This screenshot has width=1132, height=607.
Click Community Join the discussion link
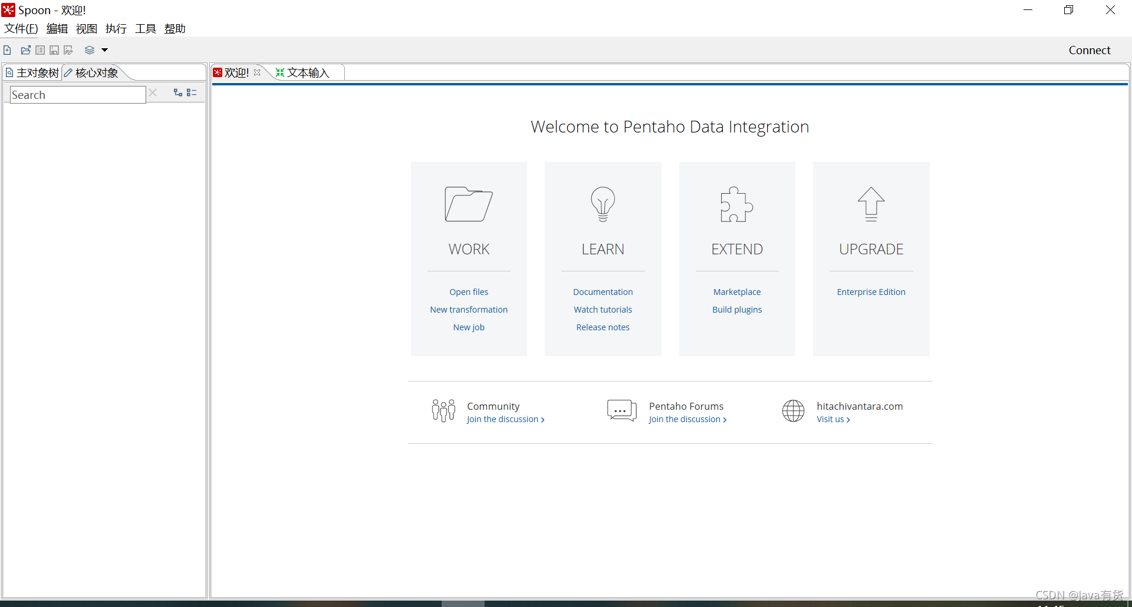pos(505,419)
